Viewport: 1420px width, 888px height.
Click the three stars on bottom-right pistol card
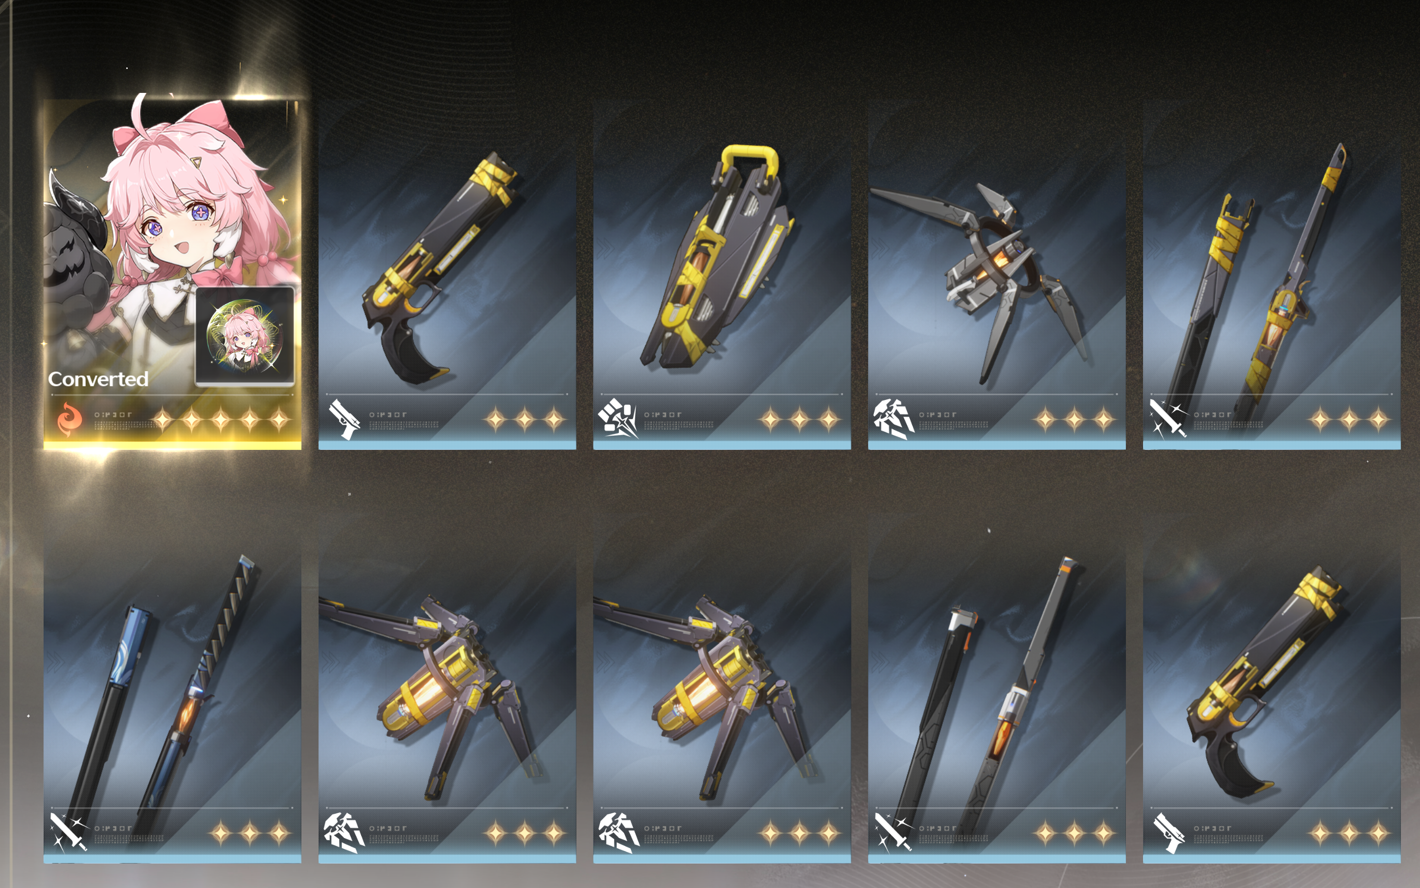[1350, 833]
